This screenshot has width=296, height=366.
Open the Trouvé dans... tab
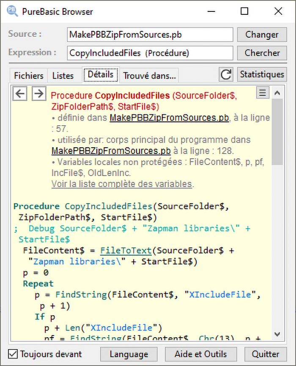(x=149, y=76)
